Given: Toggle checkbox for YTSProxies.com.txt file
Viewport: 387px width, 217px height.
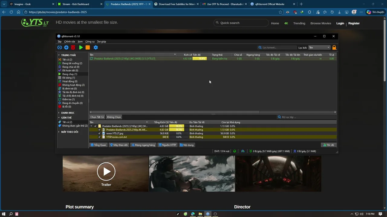Looking at the screenshot, I should pyautogui.click(x=99, y=137).
